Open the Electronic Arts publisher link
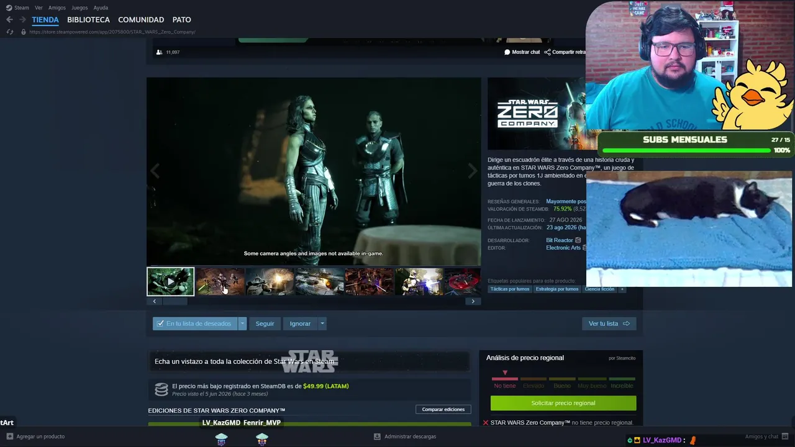Screen dimensions: 795x447 click(563, 248)
